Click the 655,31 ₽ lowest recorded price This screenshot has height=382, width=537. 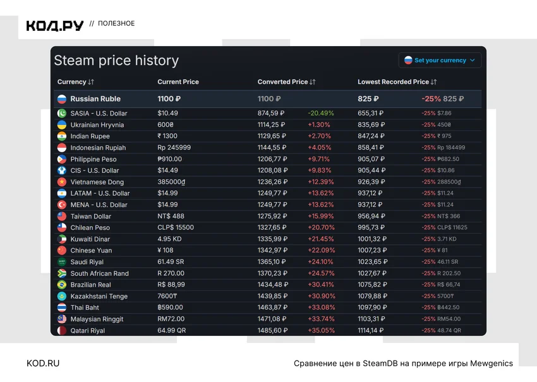371,113
